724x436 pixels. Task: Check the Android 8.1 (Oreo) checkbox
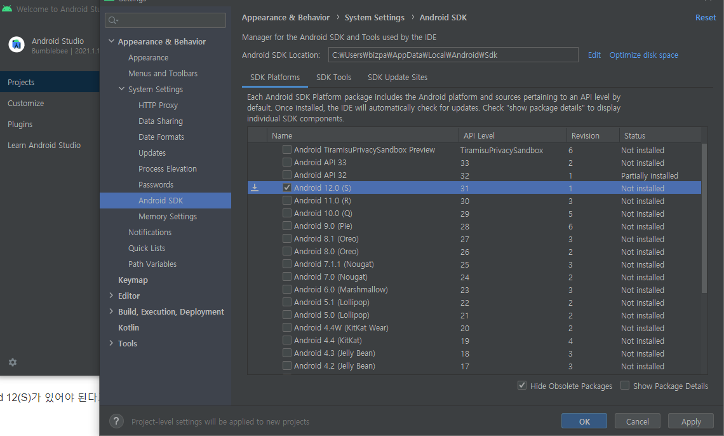point(286,238)
